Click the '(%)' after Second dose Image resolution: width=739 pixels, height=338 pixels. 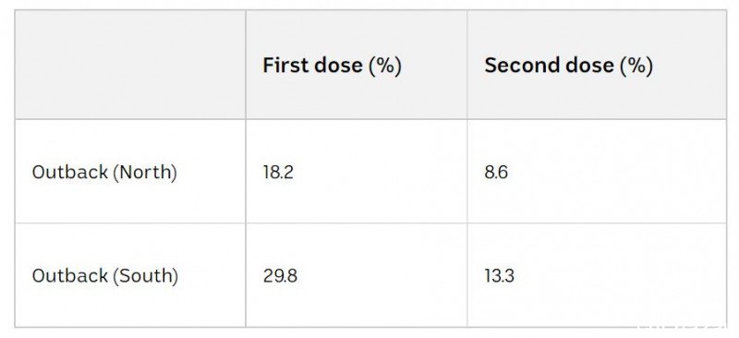tap(636, 66)
